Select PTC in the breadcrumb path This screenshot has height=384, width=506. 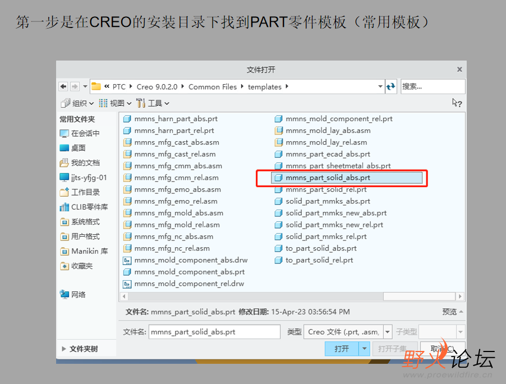[119, 87]
